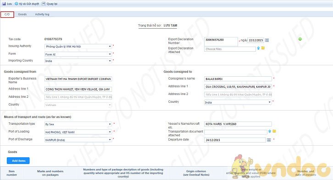Click Marks and numbers on packages header
This screenshot has width=333, height=180.
click(x=50, y=173)
